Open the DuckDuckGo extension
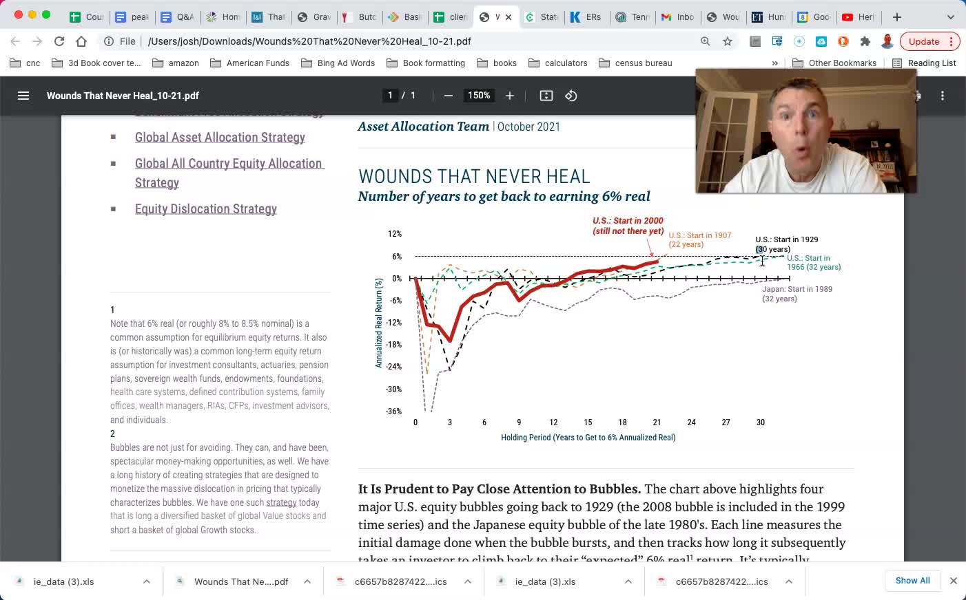 tap(843, 41)
